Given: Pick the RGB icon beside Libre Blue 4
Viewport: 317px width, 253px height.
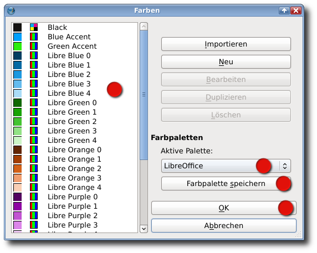Looking at the screenshot, I should pyautogui.click(x=34, y=93).
